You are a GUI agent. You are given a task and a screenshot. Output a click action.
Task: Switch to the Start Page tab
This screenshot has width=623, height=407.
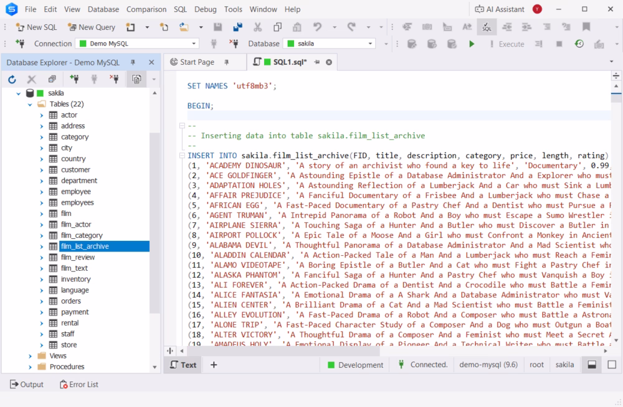click(x=197, y=62)
